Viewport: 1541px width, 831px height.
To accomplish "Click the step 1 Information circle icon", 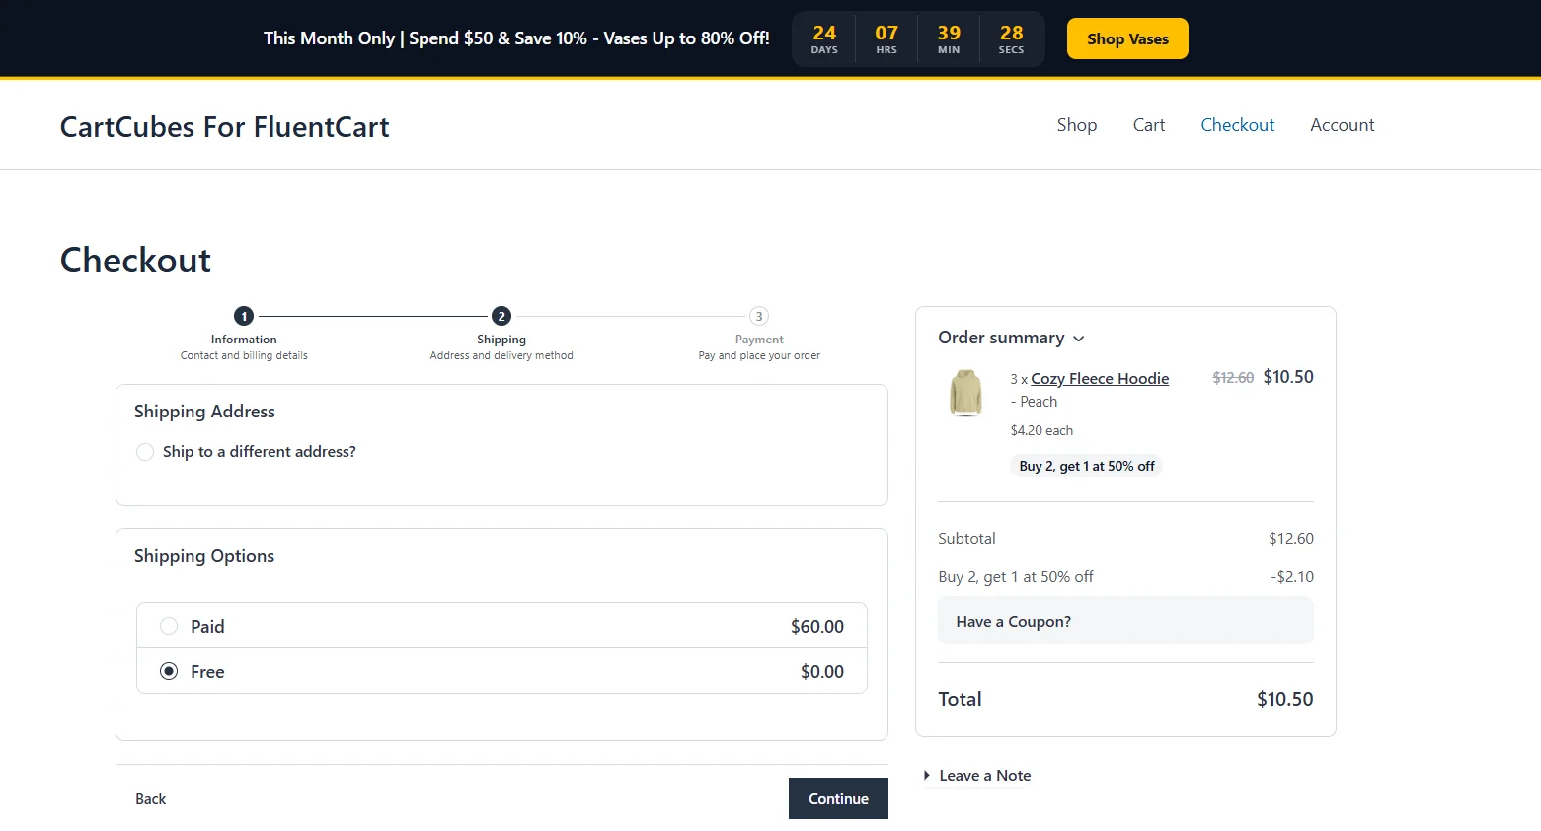I will [244, 316].
